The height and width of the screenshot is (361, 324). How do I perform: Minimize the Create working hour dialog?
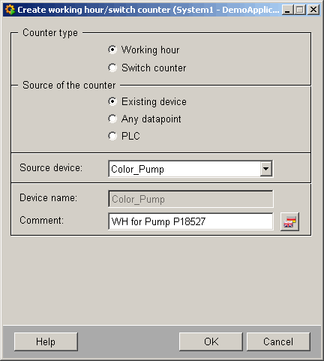[287, 10]
